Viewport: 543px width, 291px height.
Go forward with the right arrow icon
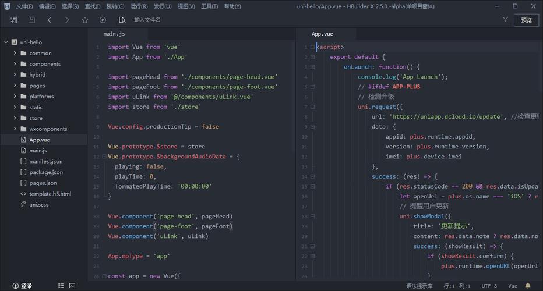point(67,20)
